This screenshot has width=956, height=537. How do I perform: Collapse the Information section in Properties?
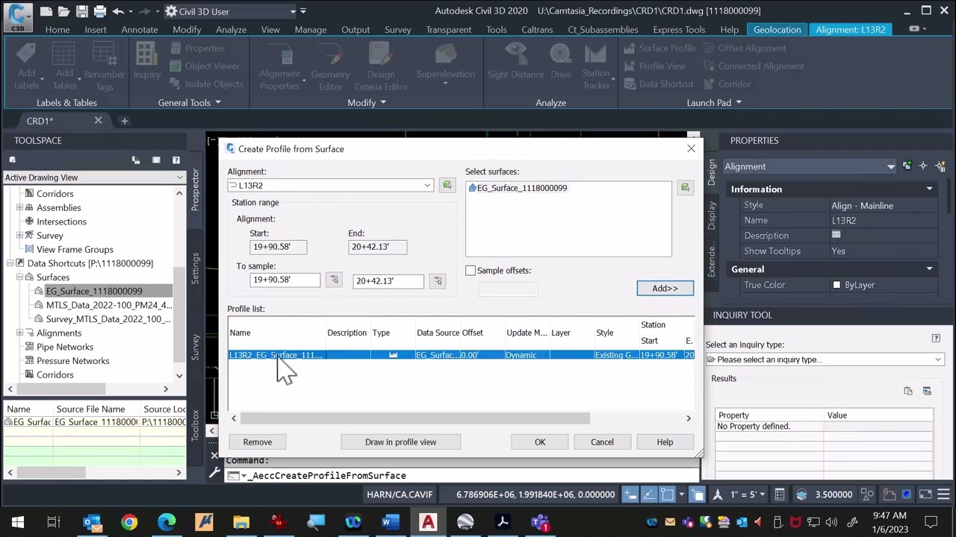(x=929, y=189)
